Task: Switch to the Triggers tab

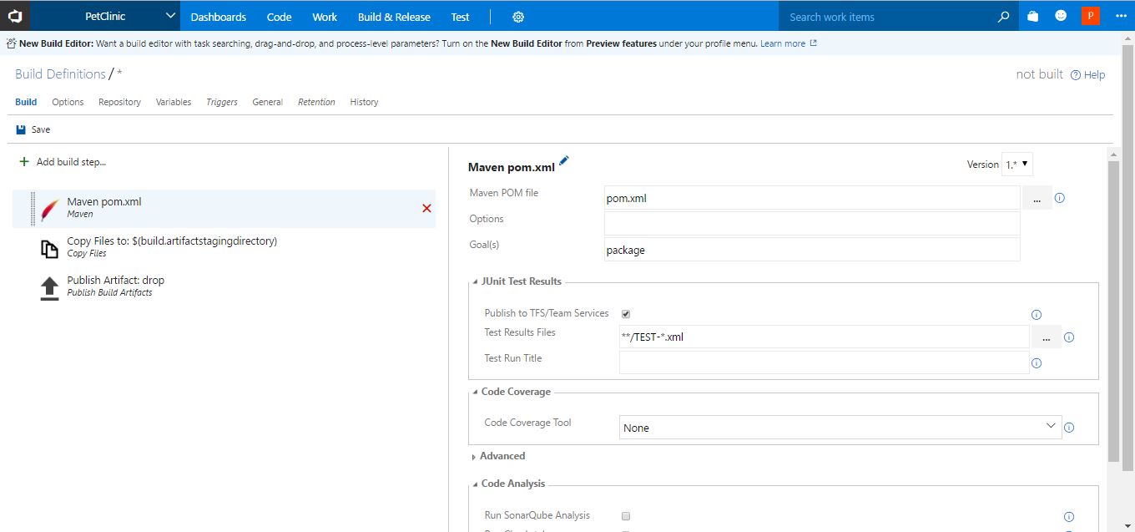Action: [222, 102]
